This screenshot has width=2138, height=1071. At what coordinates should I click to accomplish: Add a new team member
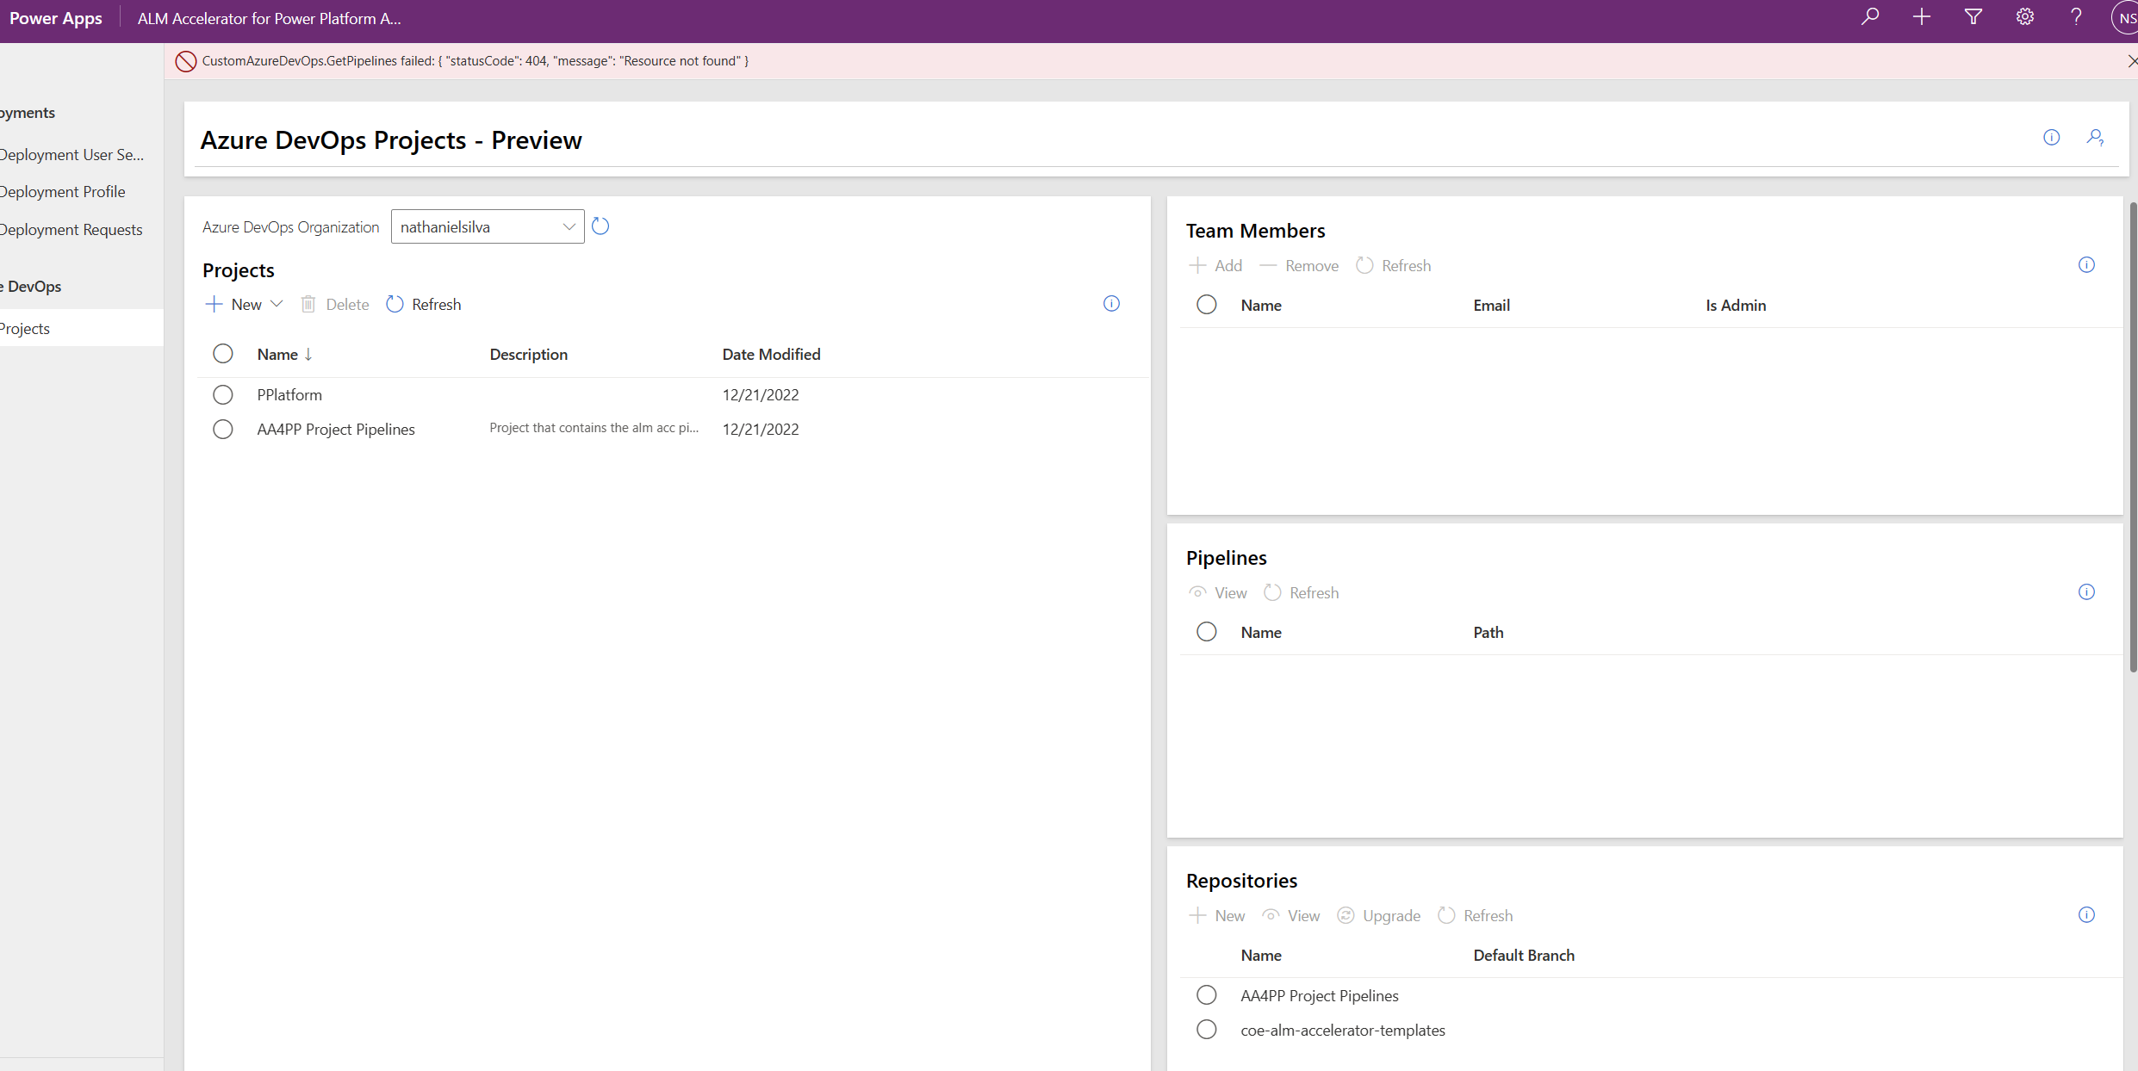1215,265
